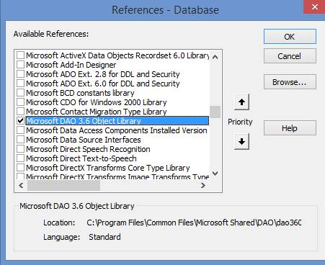
Task: Click the horizontal scroll left arrow
Action: point(21,185)
